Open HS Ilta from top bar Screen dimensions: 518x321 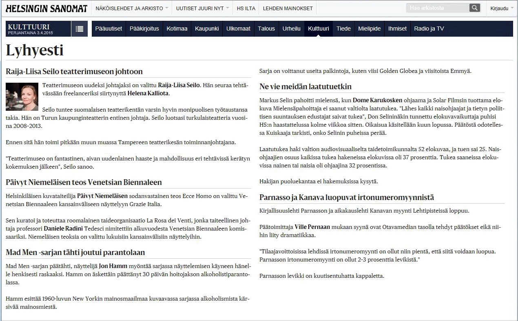(246, 8)
